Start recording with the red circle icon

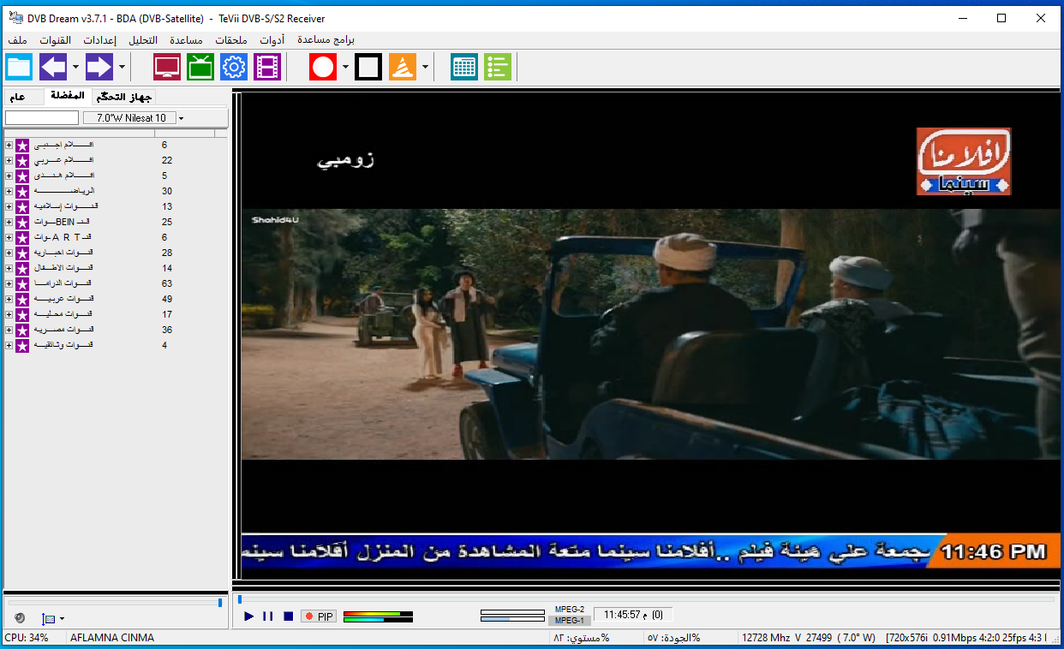(x=323, y=67)
